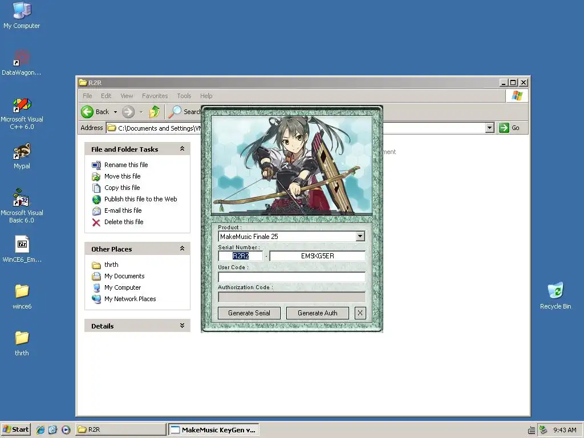Open the Favorites menu
Viewport: 584px width, 438px height.
[155, 96]
